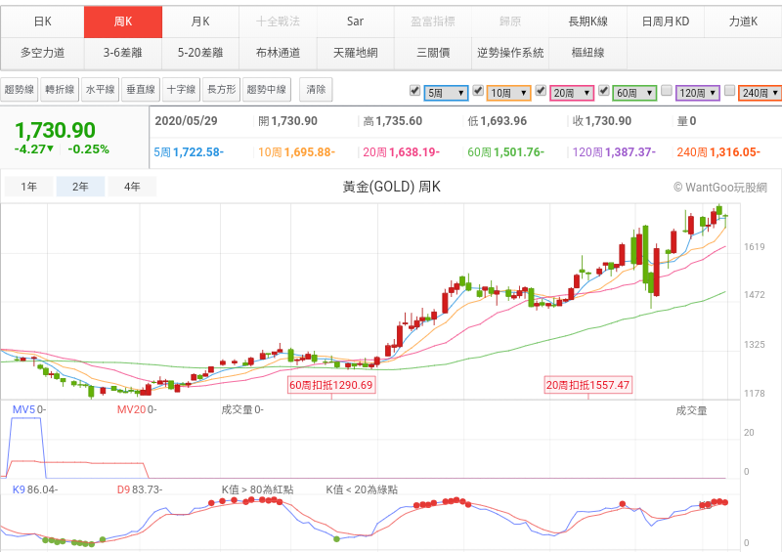Open the 布林通道 Bollinger band tab
The width and height of the screenshot is (782, 552).
pos(278,52)
